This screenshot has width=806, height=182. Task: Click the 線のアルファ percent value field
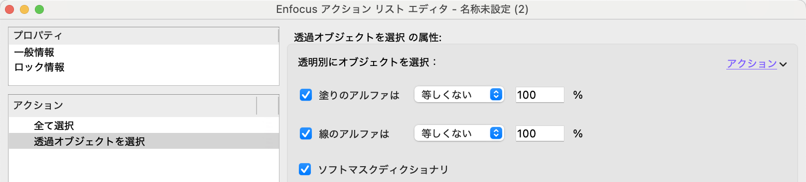[539, 133]
